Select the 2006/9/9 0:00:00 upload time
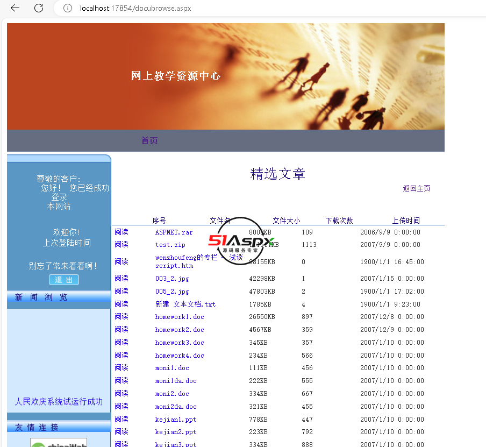The width and height of the screenshot is (486, 447). coord(390,232)
